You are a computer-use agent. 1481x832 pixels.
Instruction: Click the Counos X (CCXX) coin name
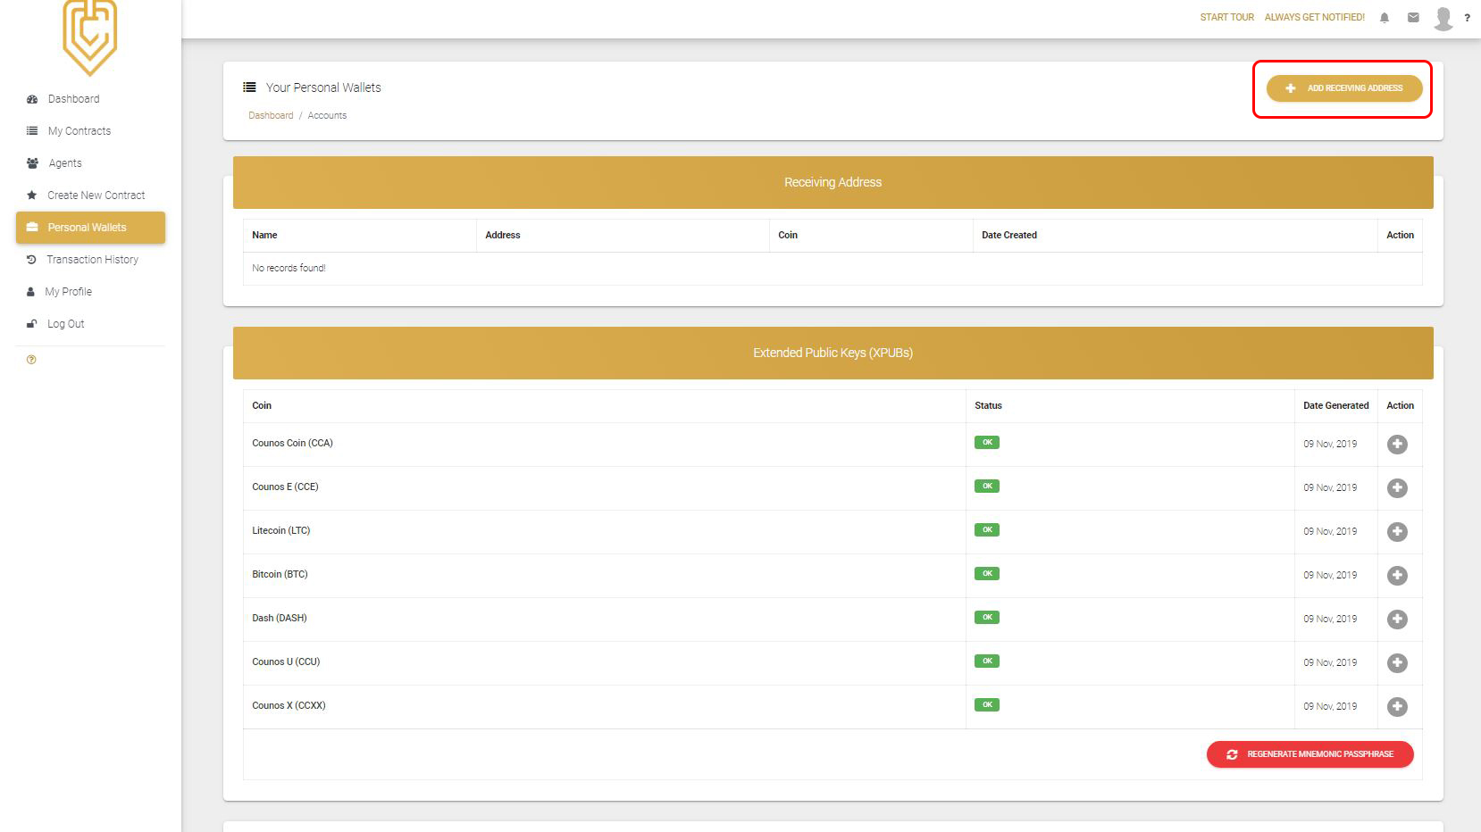click(x=289, y=705)
